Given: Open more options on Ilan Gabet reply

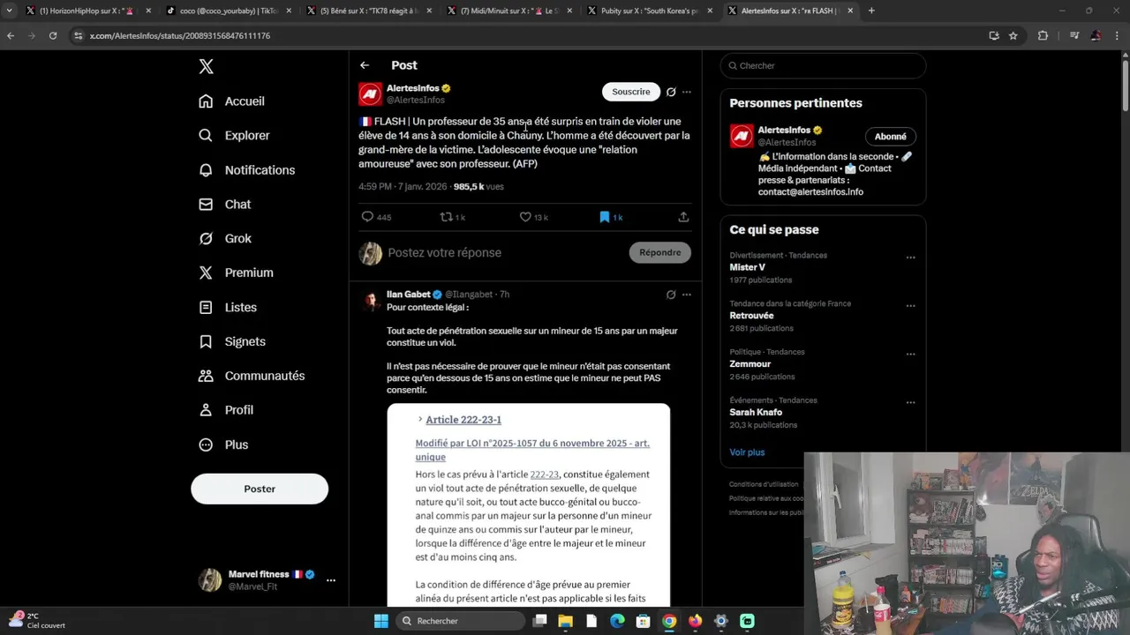Looking at the screenshot, I should click(x=687, y=295).
